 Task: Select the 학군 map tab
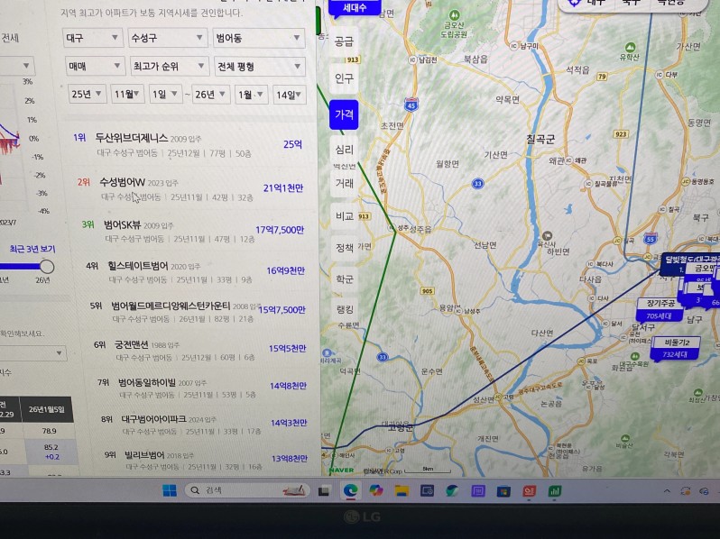pos(345,279)
